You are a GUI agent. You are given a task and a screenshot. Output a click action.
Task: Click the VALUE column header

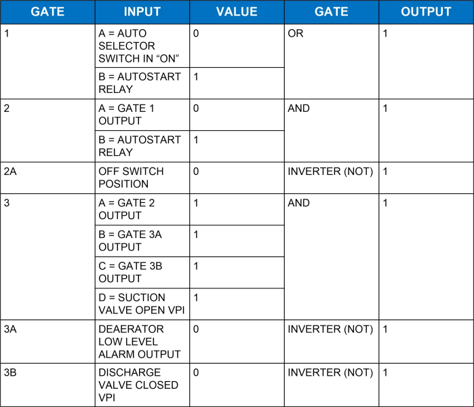pyautogui.click(x=237, y=12)
